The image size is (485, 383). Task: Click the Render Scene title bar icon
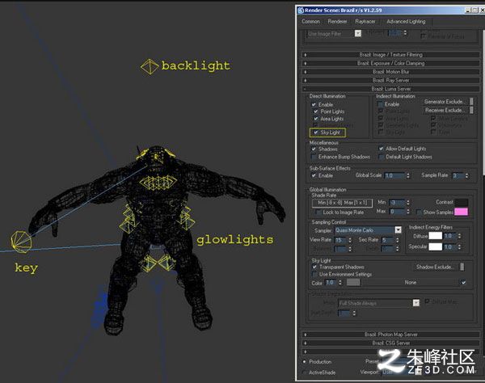pos(301,11)
